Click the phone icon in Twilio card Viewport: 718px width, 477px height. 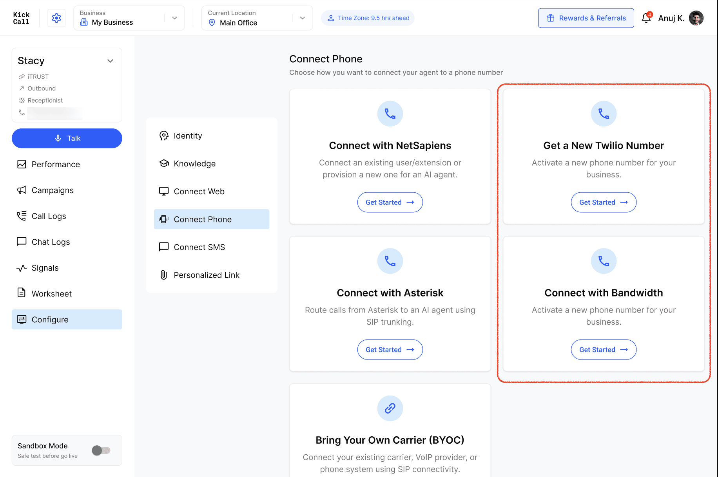604,114
